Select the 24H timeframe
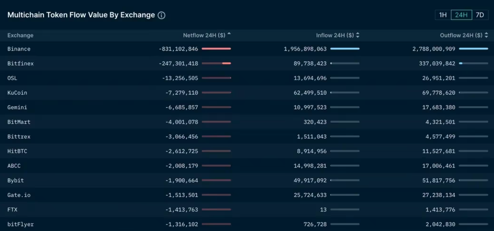 pos(461,15)
